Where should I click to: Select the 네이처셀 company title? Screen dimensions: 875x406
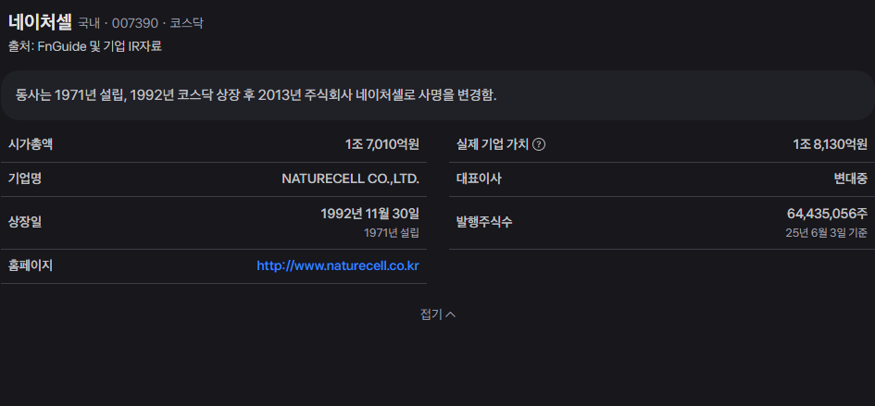click(40, 22)
